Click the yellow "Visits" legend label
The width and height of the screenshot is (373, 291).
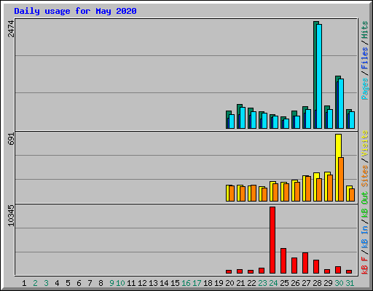[365, 143]
